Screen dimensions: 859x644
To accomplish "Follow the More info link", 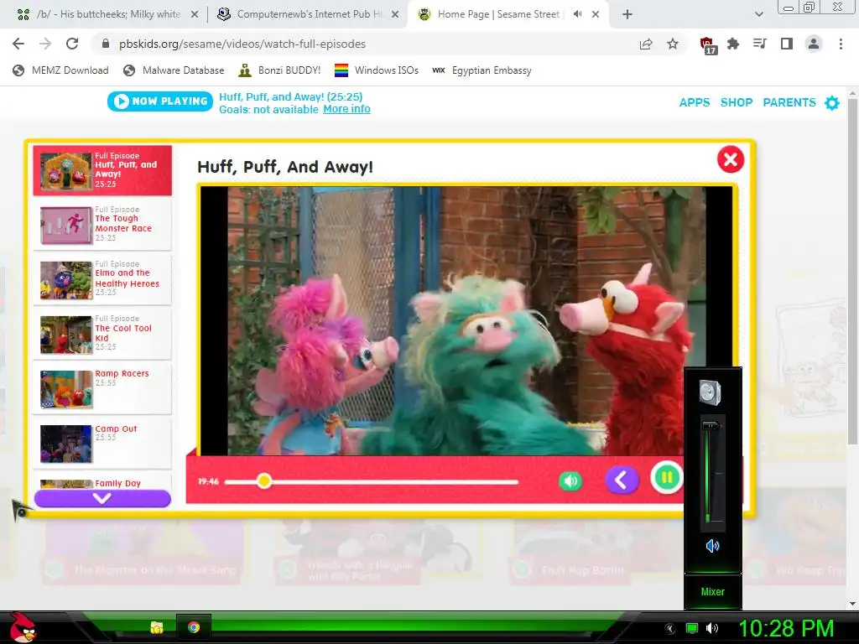I will 346,109.
